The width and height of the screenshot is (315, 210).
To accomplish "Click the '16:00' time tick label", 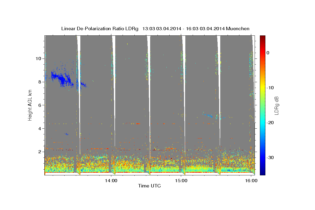I will pyautogui.click(x=251, y=181).
